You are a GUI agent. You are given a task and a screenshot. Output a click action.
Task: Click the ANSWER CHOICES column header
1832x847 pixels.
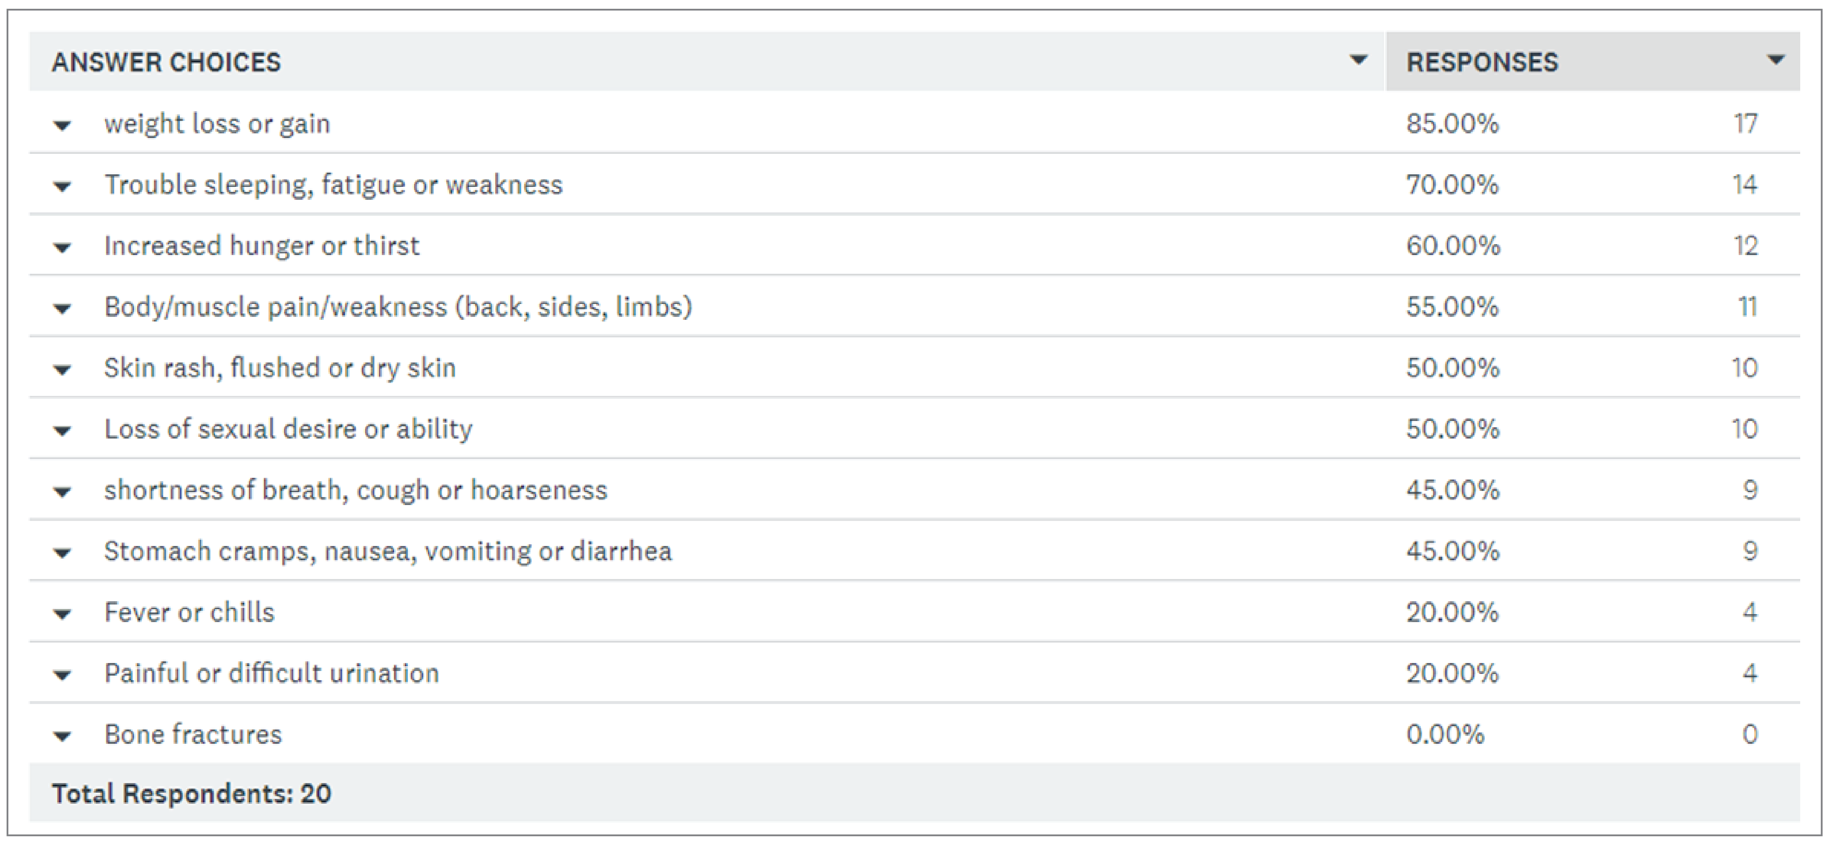click(166, 63)
